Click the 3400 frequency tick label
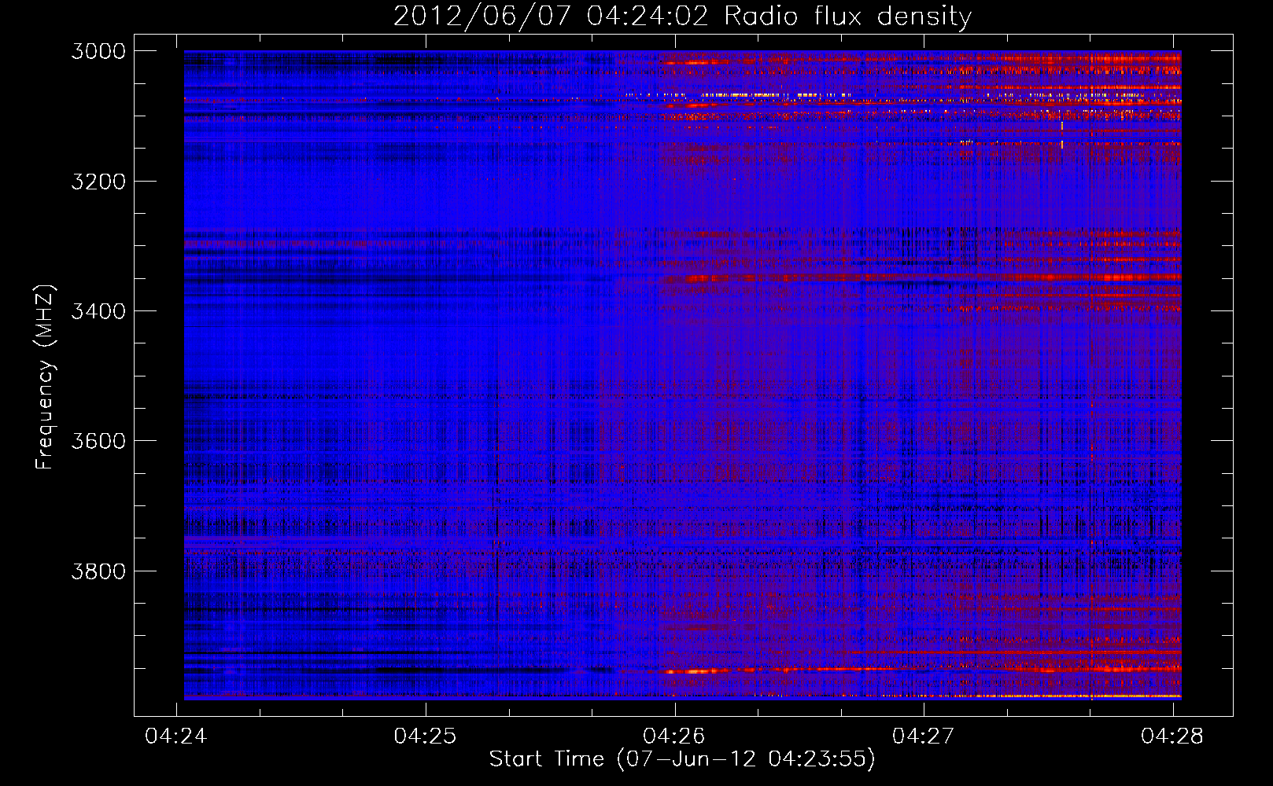This screenshot has width=1273, height=786. [98, 311]
